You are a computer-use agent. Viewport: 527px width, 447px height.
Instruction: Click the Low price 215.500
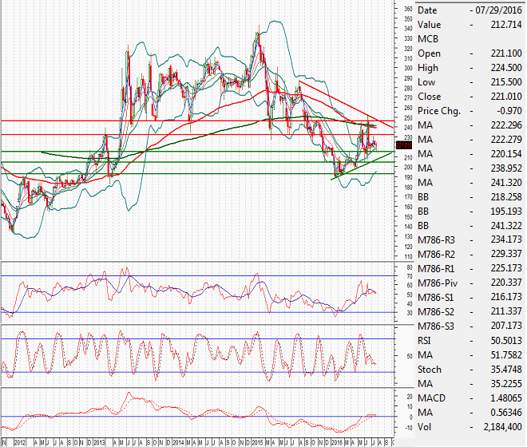(x=505, y=82)
